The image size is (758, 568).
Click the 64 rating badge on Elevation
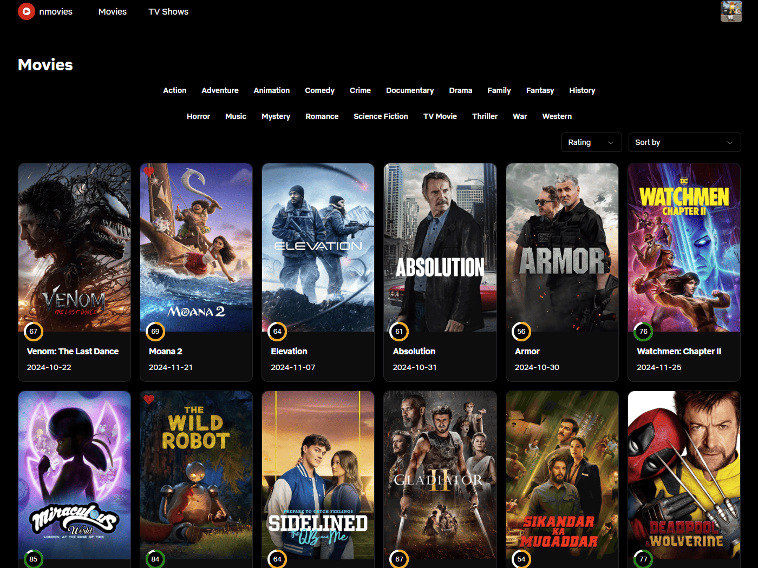(x=277, y=332)
